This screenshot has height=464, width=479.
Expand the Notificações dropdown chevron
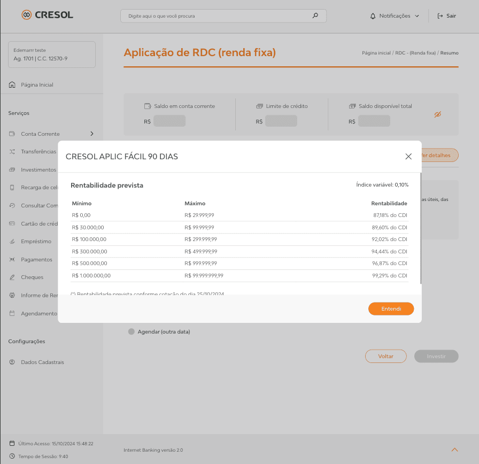coord(416,16)
